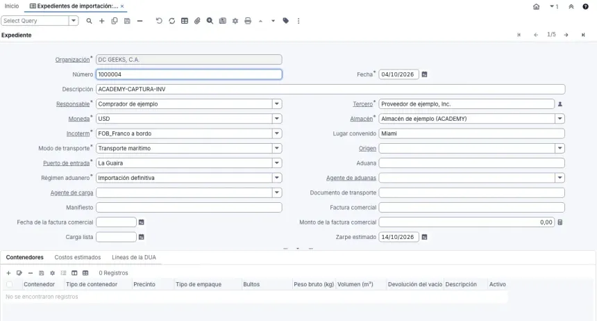Open calendar picker for Fecha
The height and width of the screenshot is (321, 597).
425,74
